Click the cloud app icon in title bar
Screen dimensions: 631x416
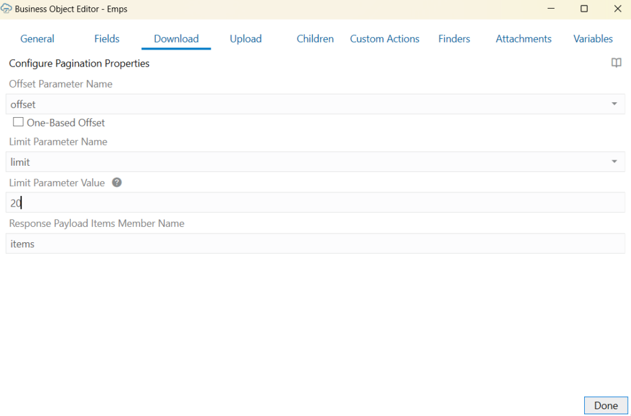tap(7, 9)
